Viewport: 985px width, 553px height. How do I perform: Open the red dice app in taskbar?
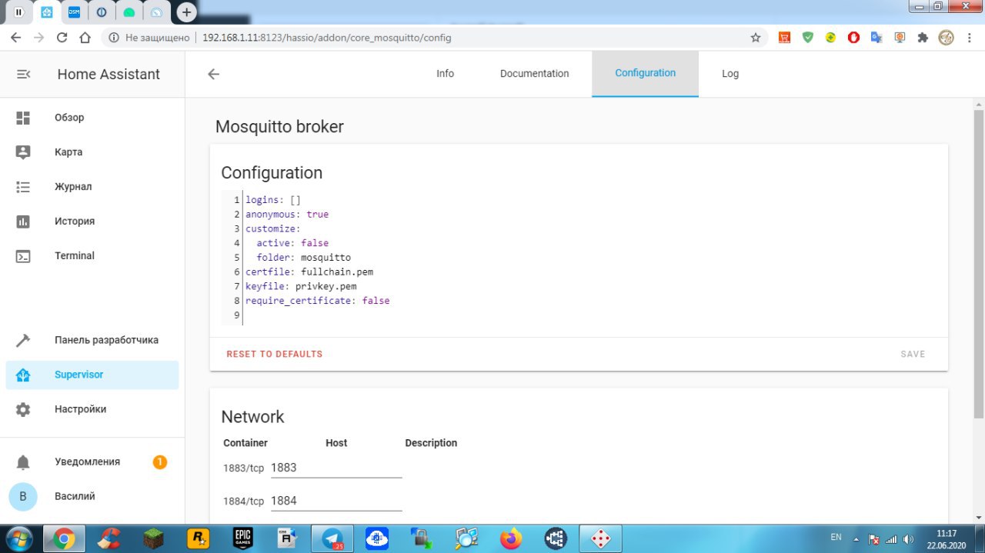600,539
